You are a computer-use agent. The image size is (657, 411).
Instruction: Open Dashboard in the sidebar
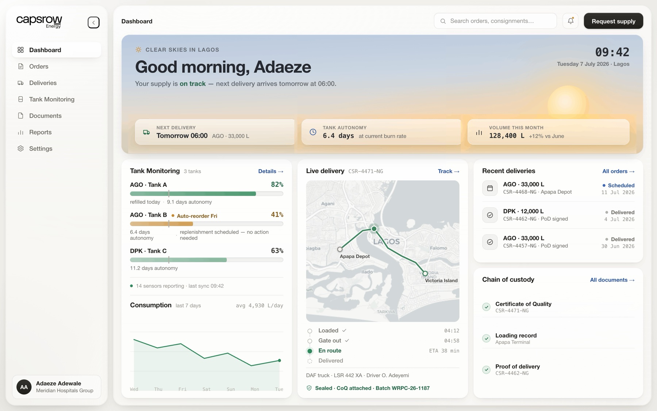[x=57, y=50]
